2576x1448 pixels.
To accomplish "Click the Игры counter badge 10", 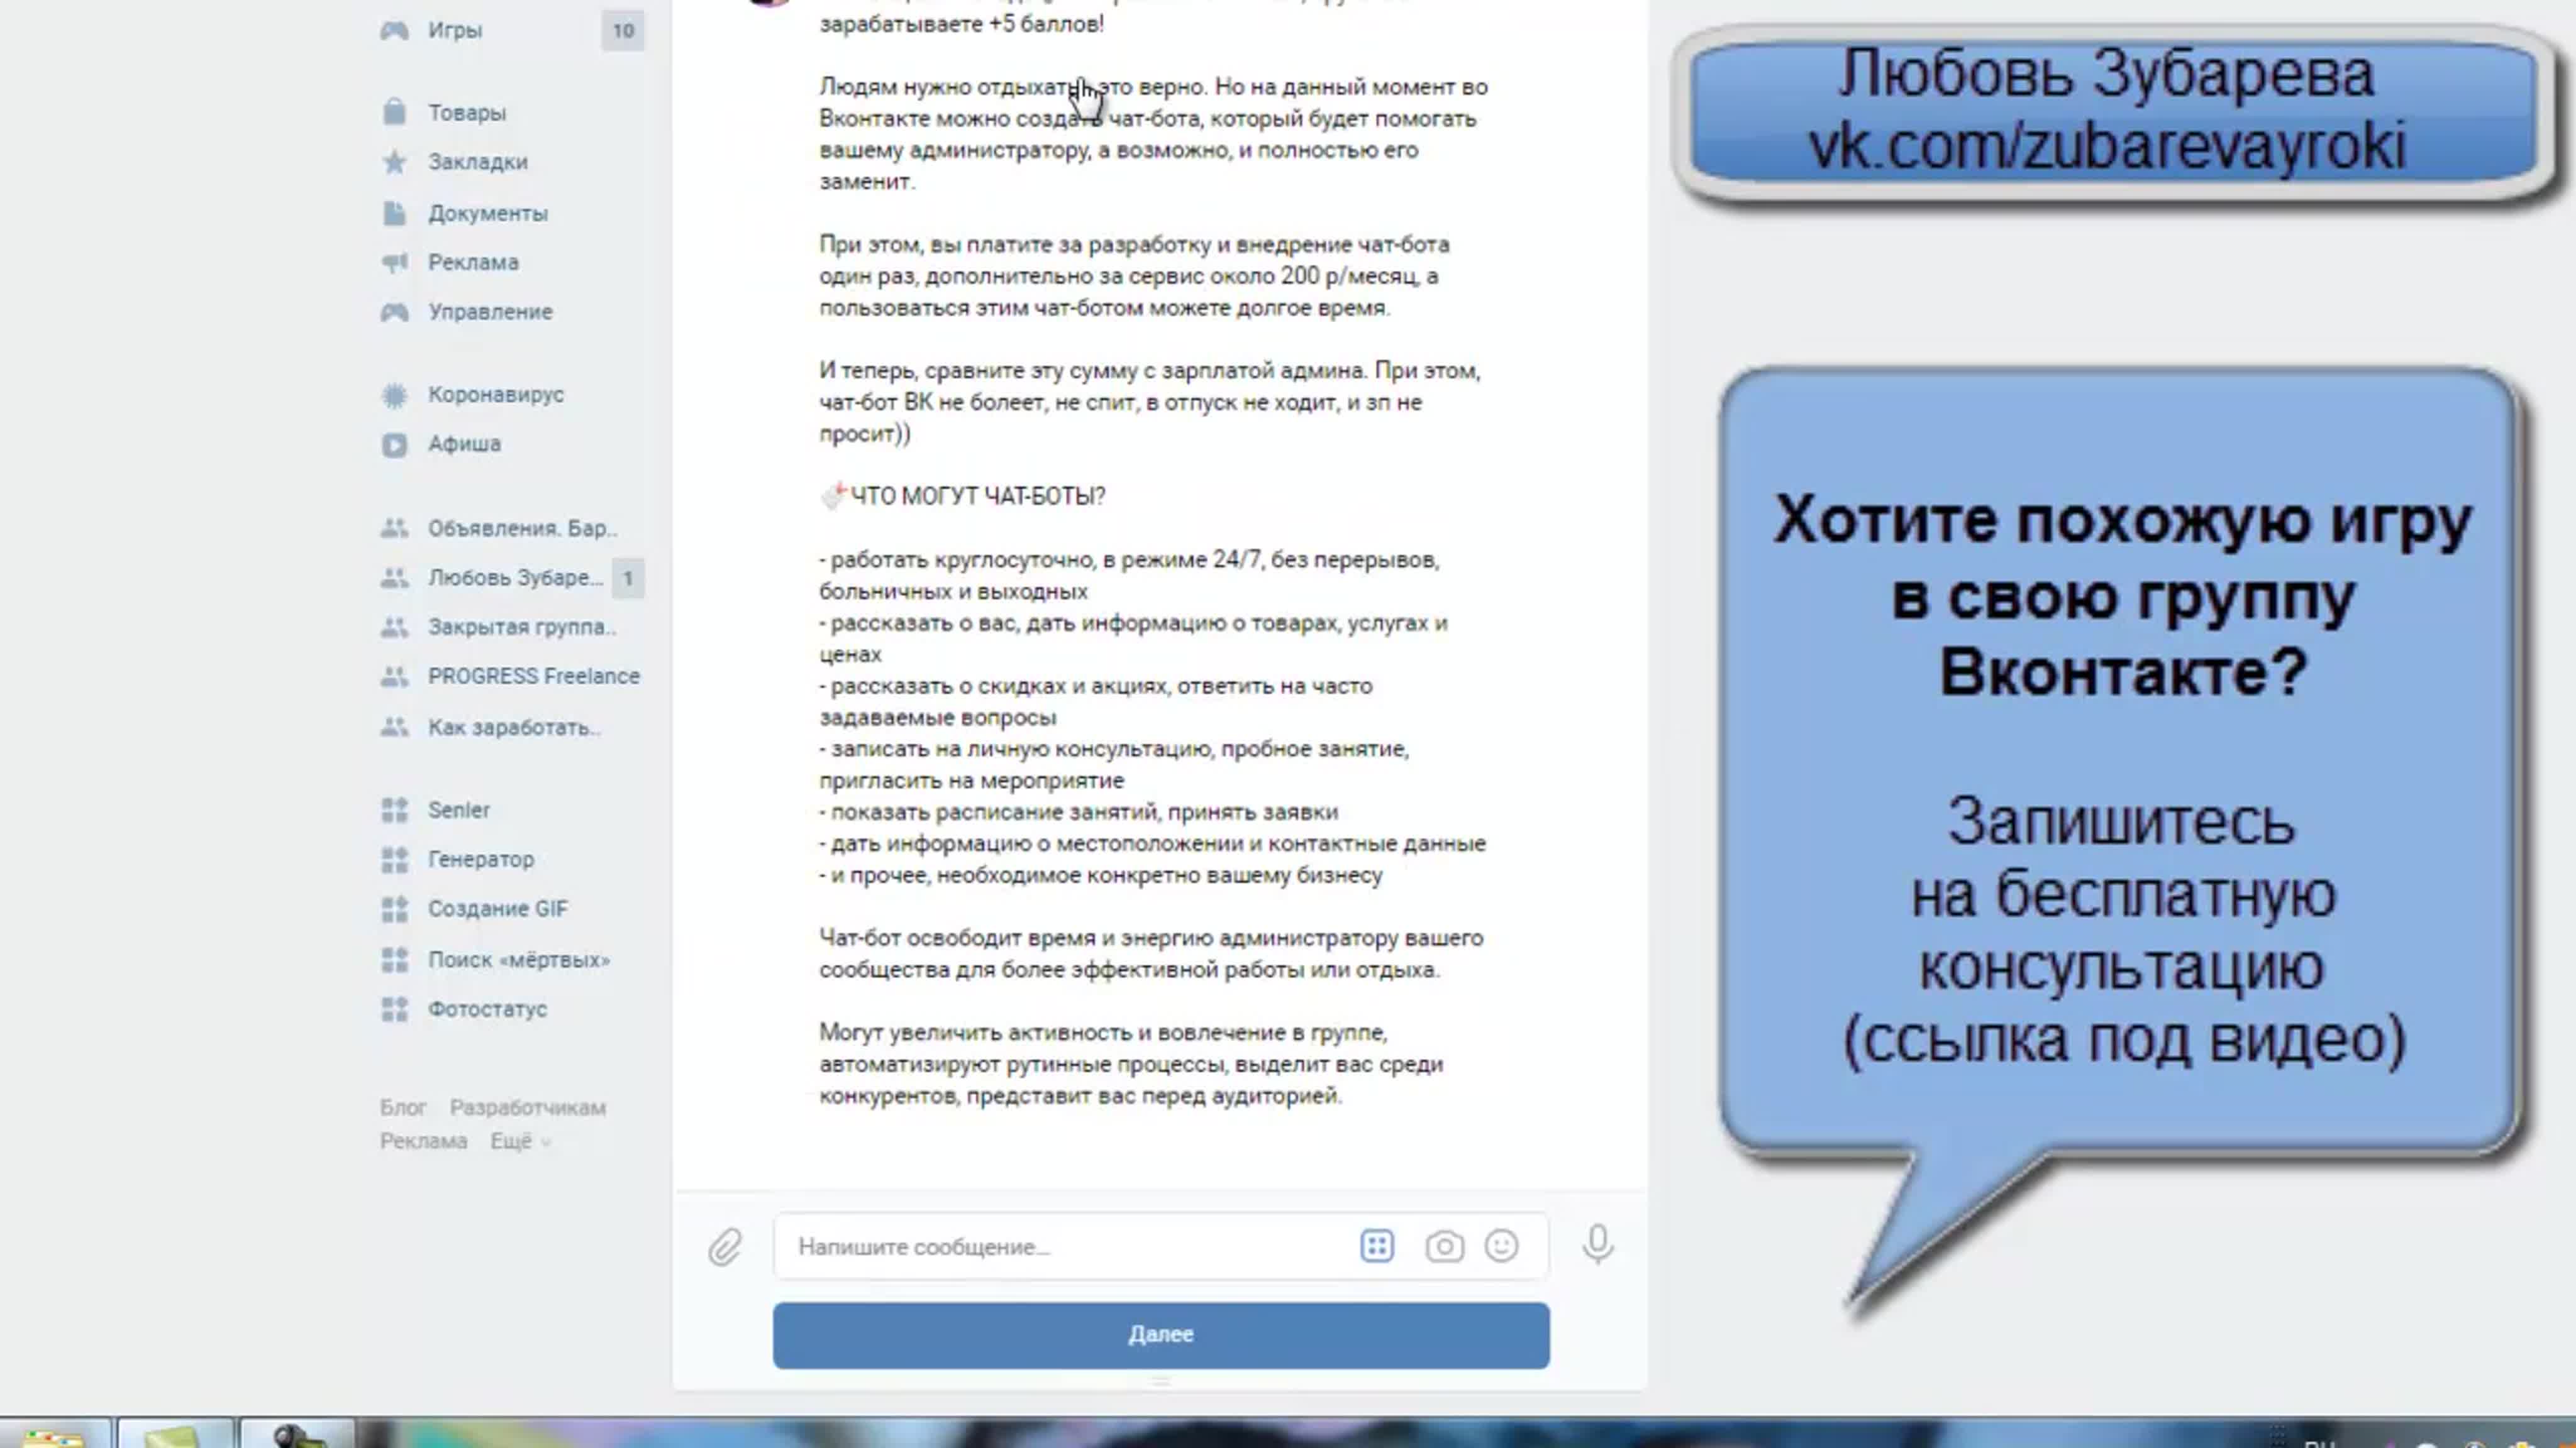I will [x=623, y=31].
